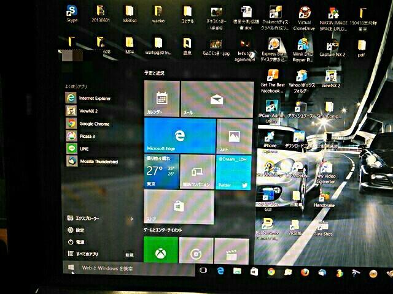Launch Internet Explorer from frequent apps

coord(88,98)
